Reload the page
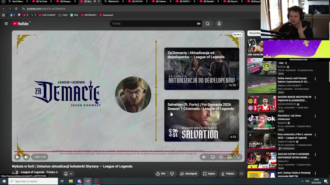This screenshot has width=330, height=185. (16, 9)
